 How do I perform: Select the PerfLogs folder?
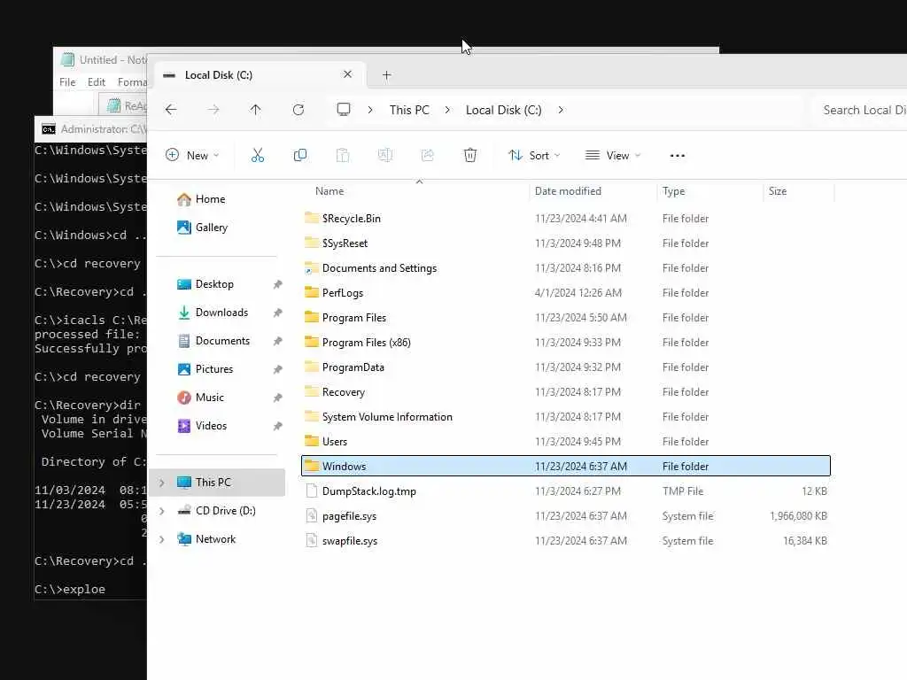pyautogui.click(x=566, y=293)
